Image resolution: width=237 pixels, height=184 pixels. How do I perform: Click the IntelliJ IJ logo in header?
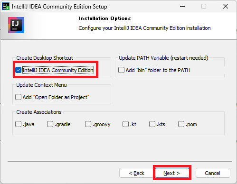coord(16,25)
